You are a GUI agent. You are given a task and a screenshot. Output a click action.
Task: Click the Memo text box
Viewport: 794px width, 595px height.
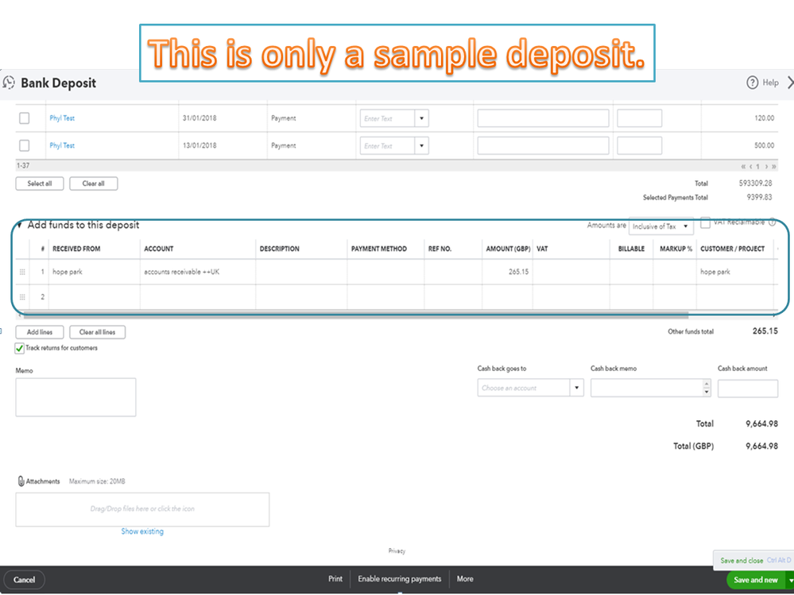76,397
